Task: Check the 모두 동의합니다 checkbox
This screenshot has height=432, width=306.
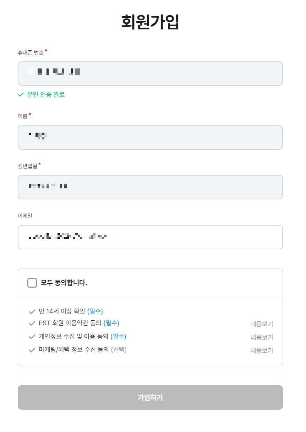Action: click(x=32, y=283)
